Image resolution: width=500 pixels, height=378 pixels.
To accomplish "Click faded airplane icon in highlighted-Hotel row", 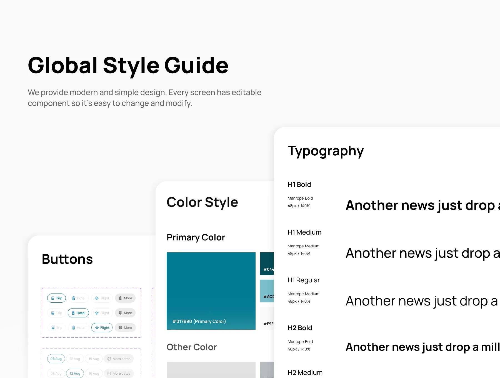I will pyautogui.click(x=97, y=313).
